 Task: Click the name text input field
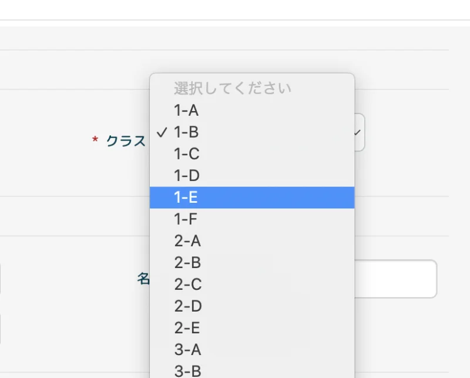tap(395, 279)
